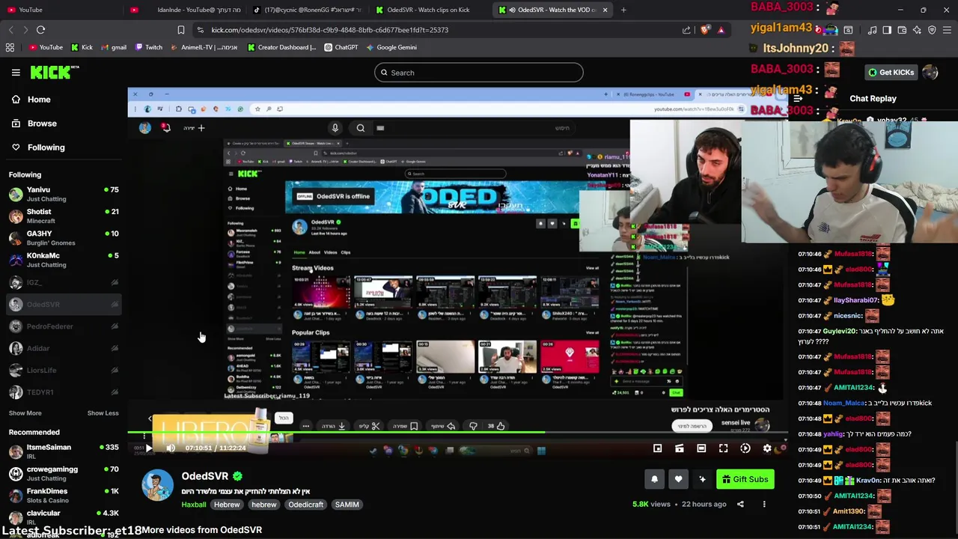Open Creator Dashboard bookmark
This screenshot has height=539, width=958.
pyautogui.click(x=281, y=47)
